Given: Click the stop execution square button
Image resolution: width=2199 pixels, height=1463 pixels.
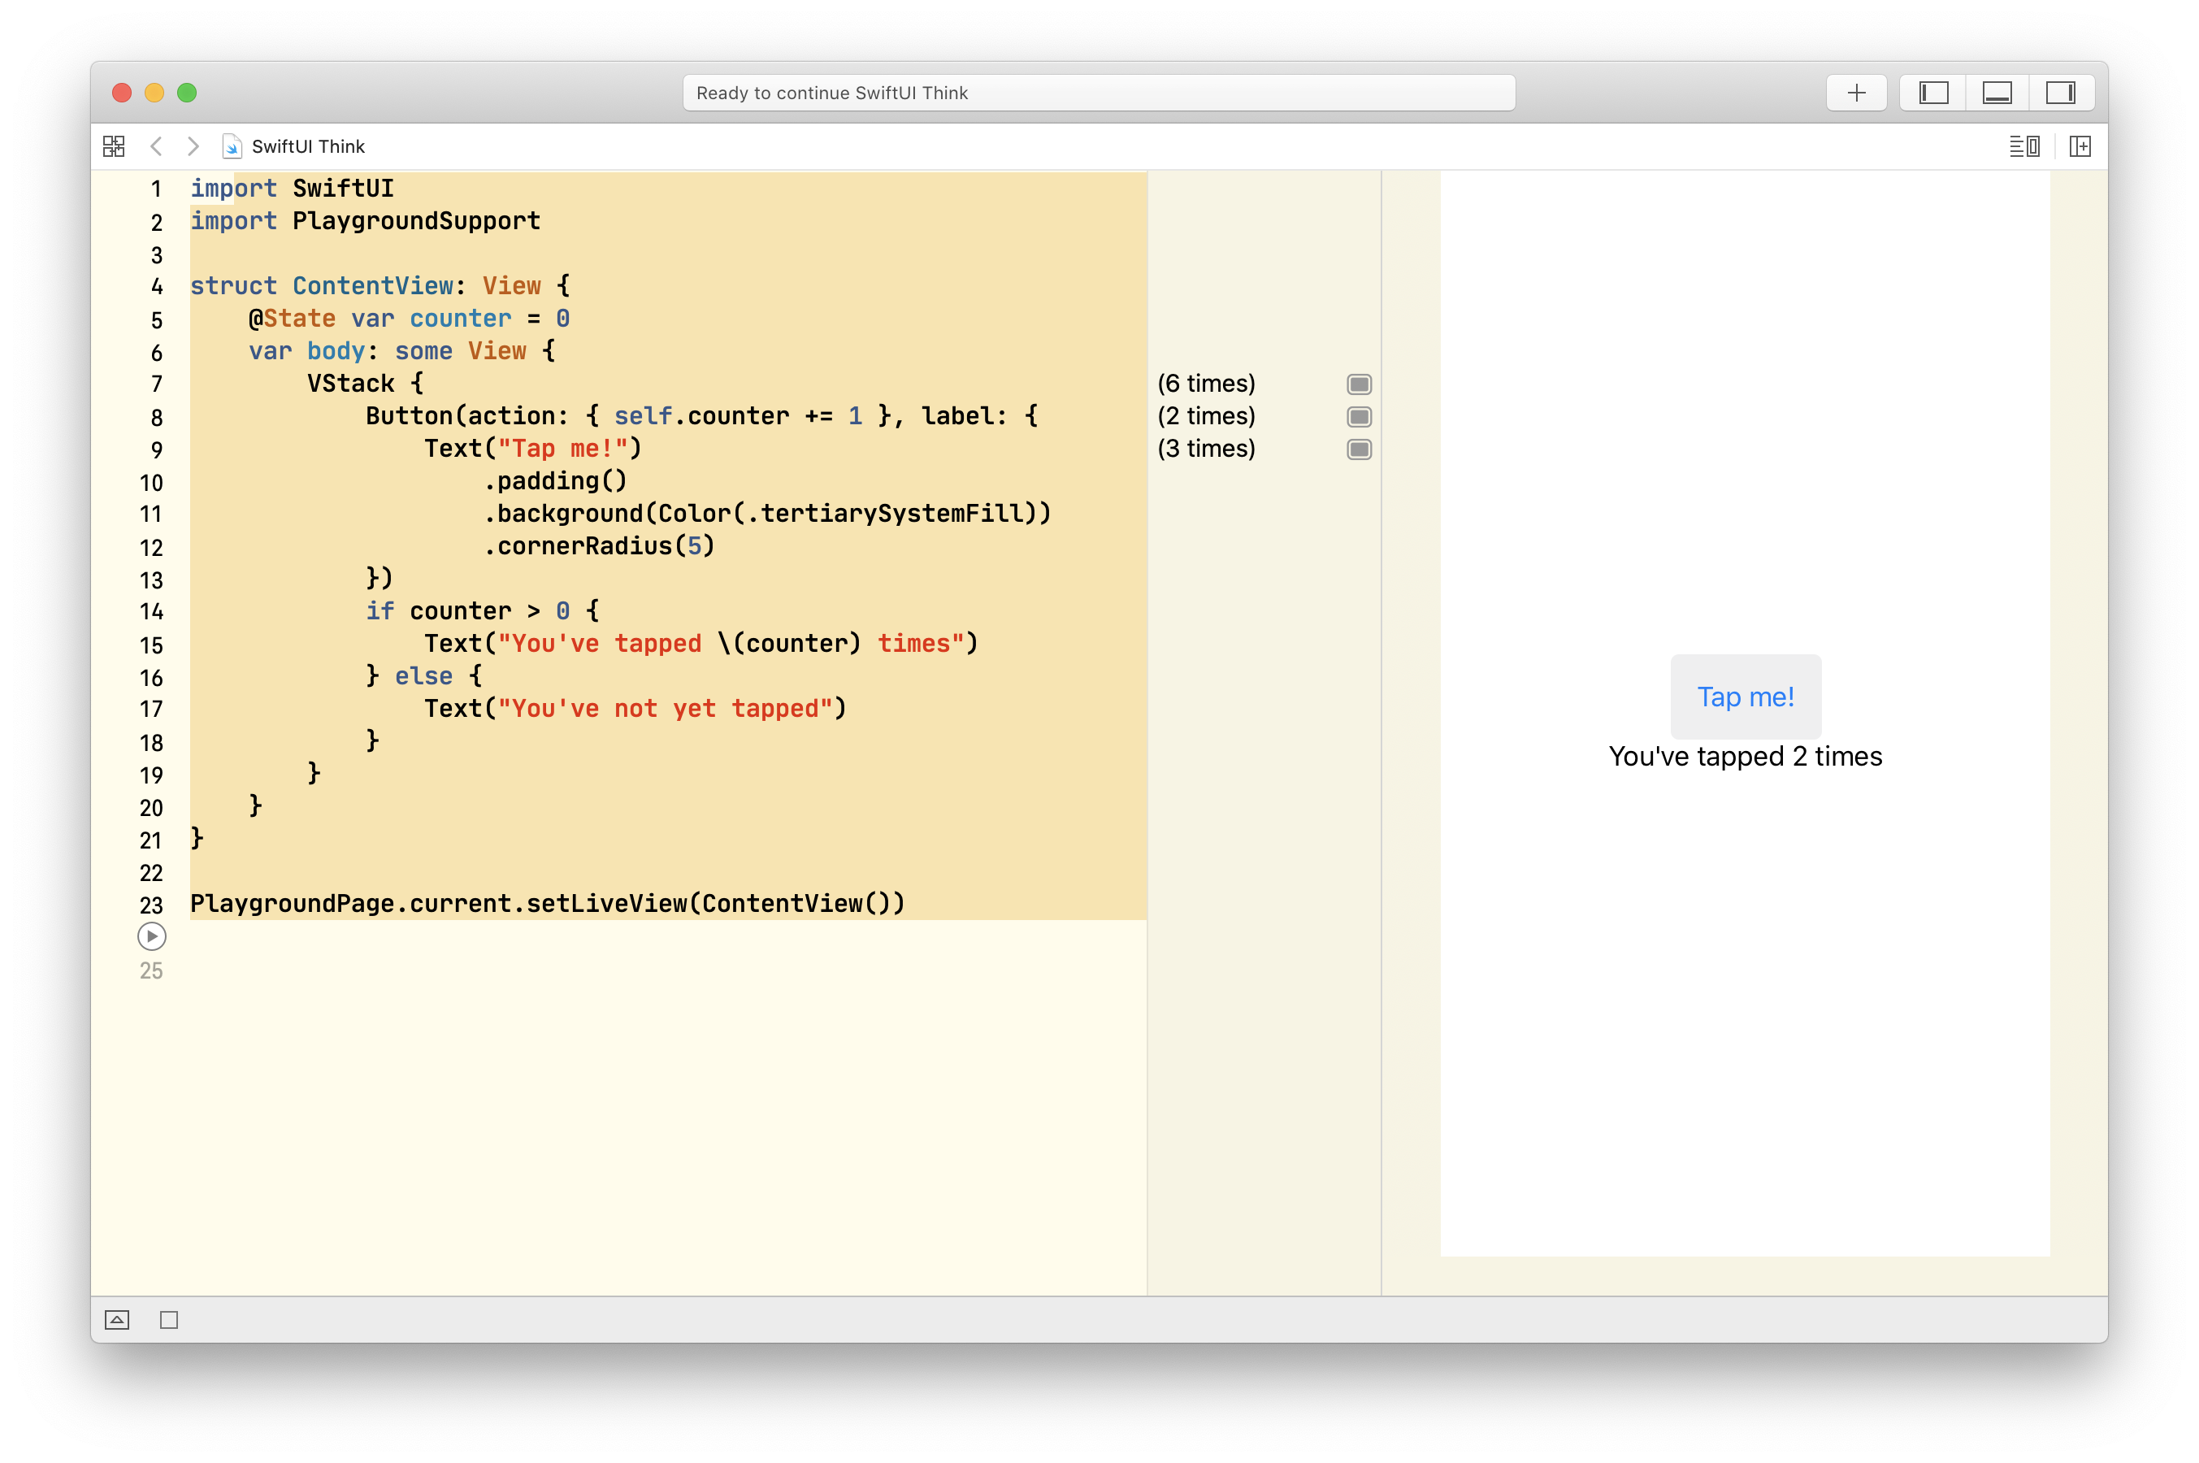Looking at the screenshot, I should (x=169, y=1319).
